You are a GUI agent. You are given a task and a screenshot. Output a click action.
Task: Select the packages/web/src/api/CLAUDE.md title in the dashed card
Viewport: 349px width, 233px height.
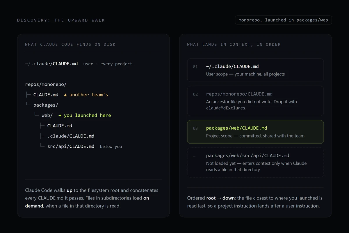click(247, 156)
